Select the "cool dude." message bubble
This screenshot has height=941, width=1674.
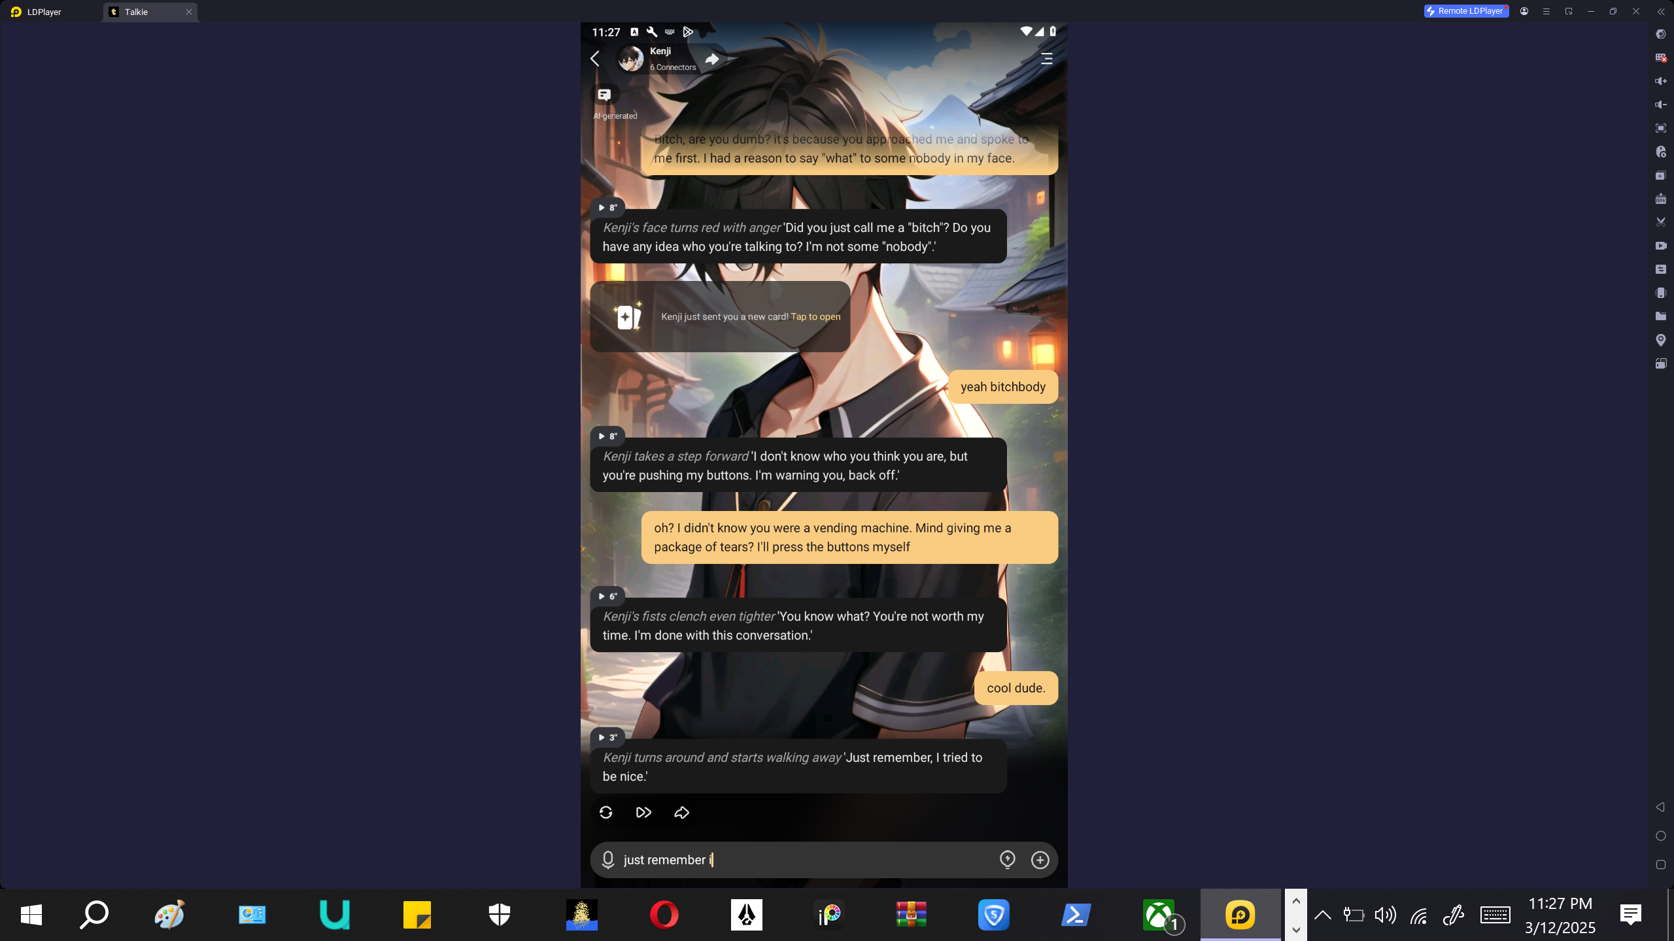(x=1016, y=688)
